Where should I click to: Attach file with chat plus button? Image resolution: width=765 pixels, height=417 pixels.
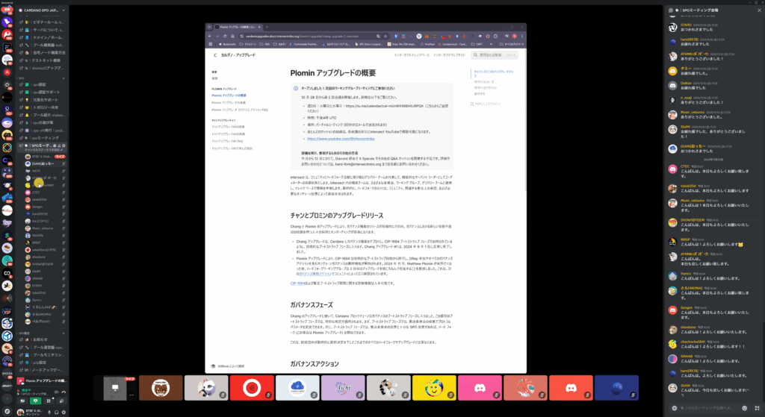[x=675, y=408]
